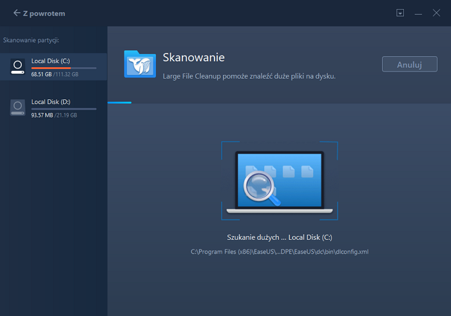Screen dimensions: 451x316
Task: Click the Large File Cleanup whale folder icon
Action: (140, 64)
